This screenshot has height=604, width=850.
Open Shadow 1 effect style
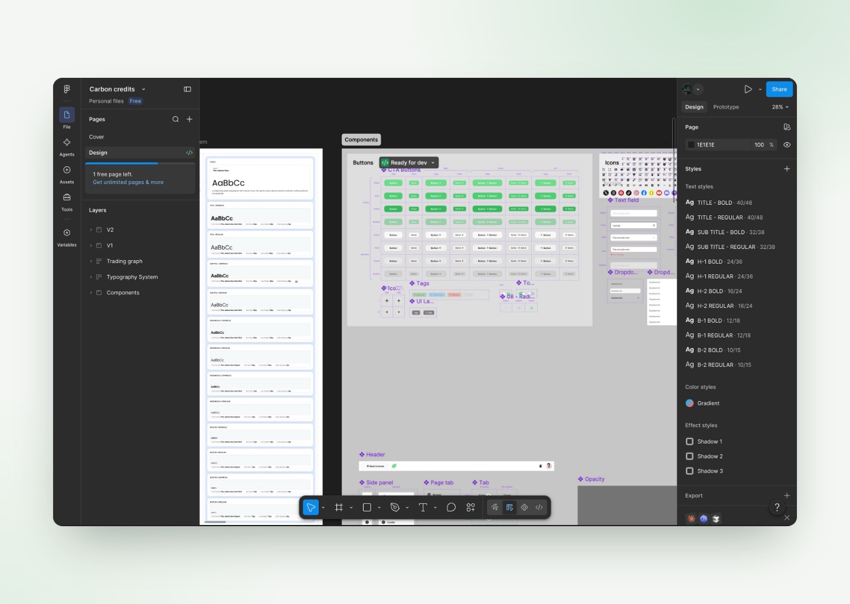pos(704,442)
